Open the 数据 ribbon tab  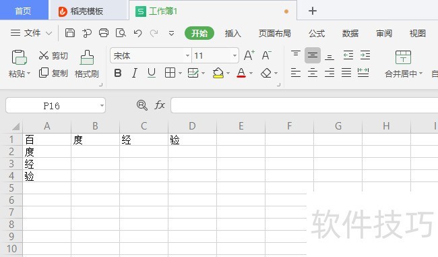(350, 33)
